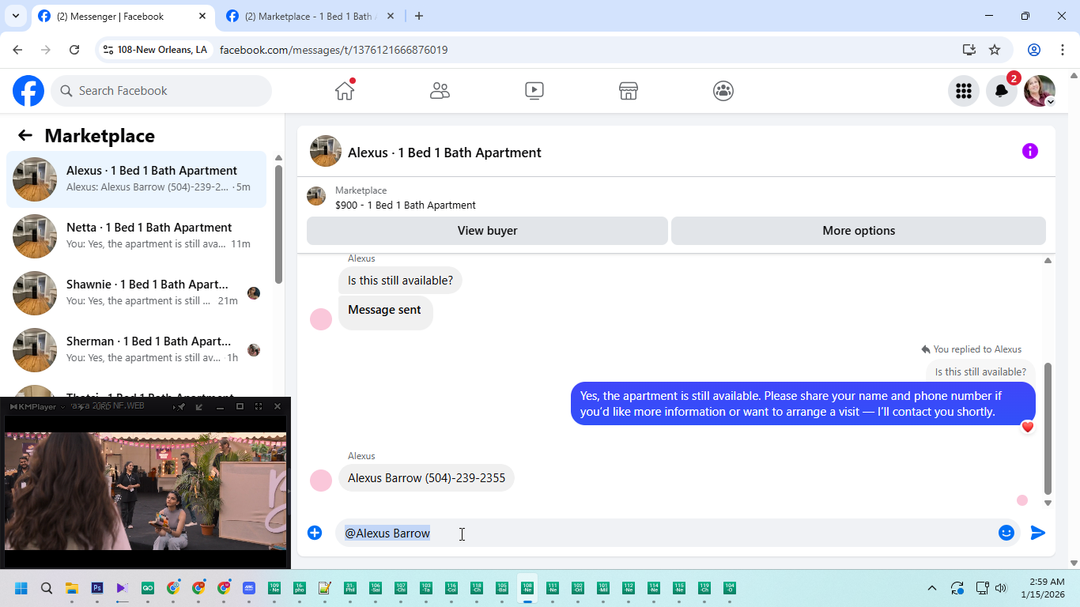The width and height of the screenshot is (1080, 607).
Task: Open the Netta 1 Bed 1 Bath conversation
Action: 137,236
